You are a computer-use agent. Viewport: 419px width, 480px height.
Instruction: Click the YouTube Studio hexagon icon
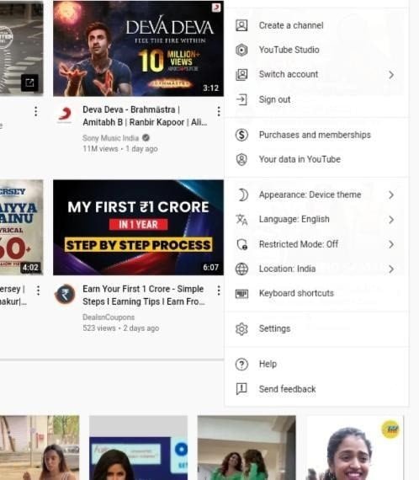tap(241, 50)
